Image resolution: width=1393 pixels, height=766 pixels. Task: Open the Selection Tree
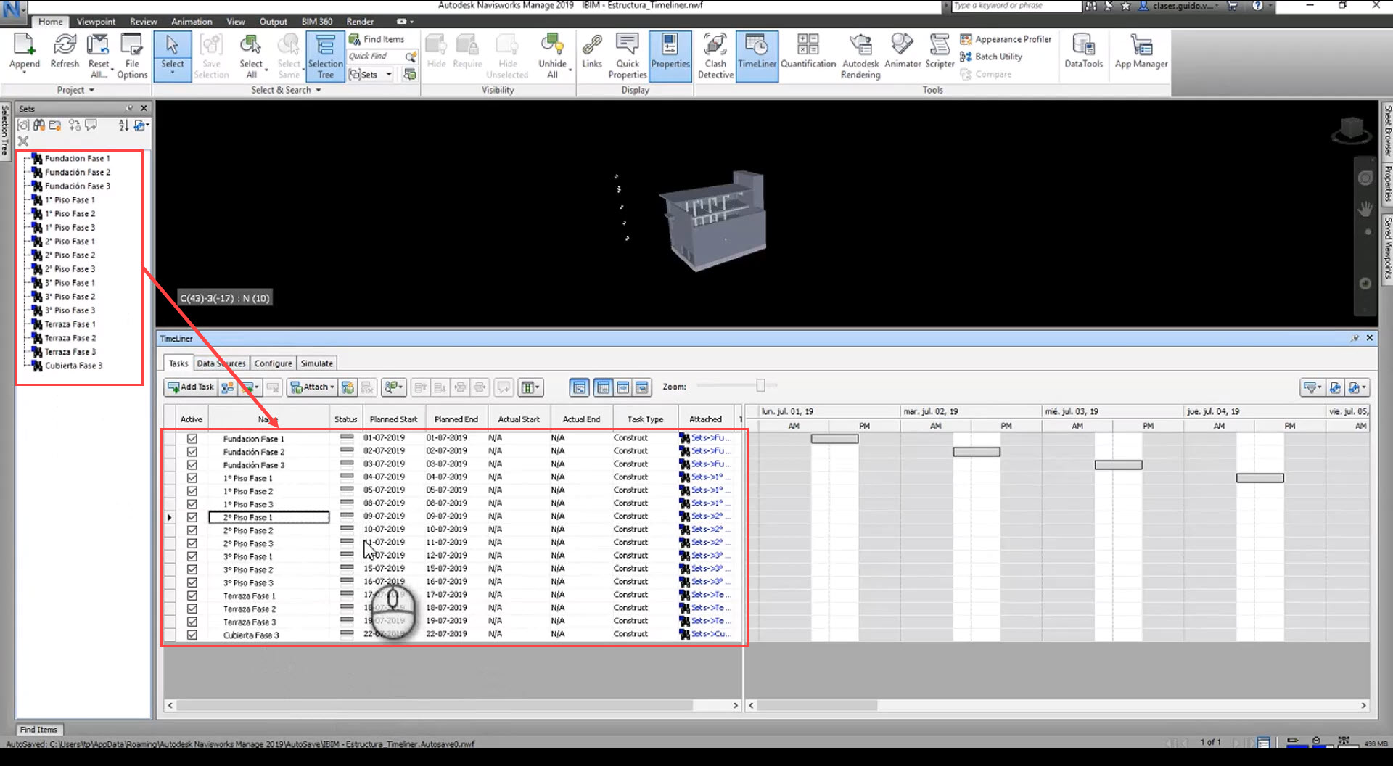tap(325, 56)
